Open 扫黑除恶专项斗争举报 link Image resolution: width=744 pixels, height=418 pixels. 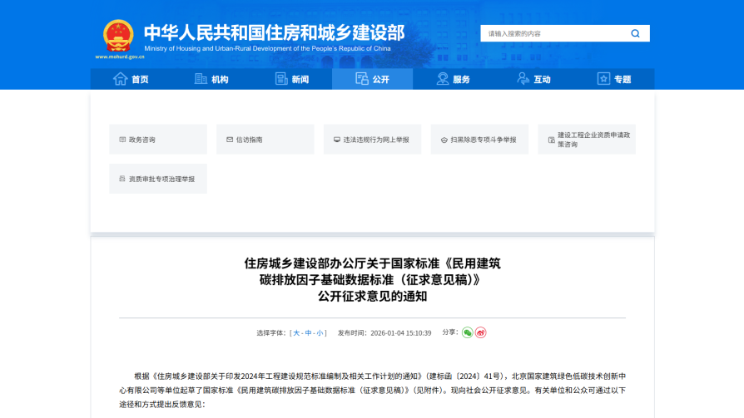479,140
